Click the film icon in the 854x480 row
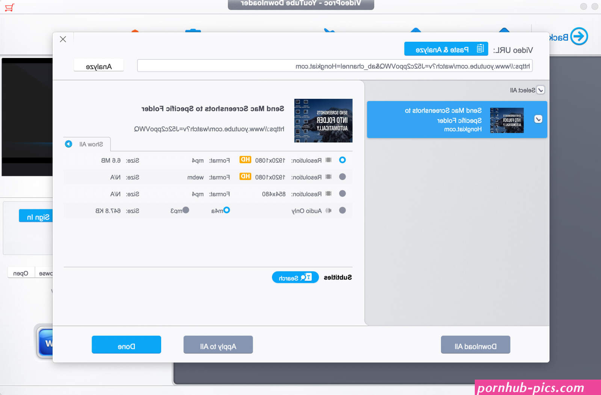 328,194
